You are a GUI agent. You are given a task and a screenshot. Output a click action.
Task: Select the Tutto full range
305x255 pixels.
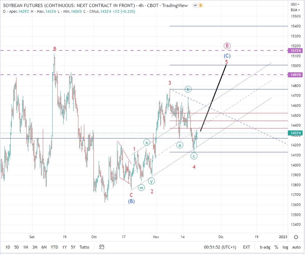coord(84,247)
